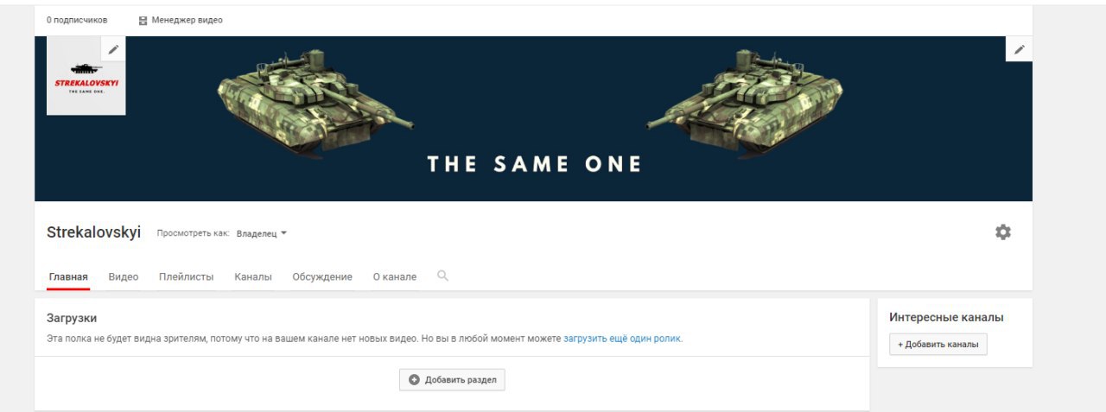Click the Strekalovskyi avatar thumbnail
Image resolution: width=1106 pixels, height=412 pixels.
86,76
